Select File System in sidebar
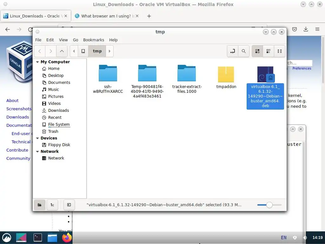Viewport: 325px width, 244px height. pyautogui.click(x=59, y=125)
